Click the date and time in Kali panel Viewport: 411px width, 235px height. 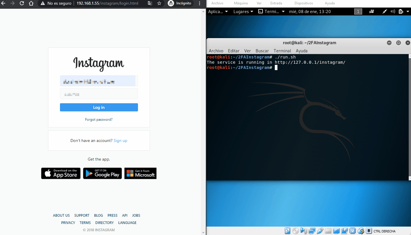310,12
